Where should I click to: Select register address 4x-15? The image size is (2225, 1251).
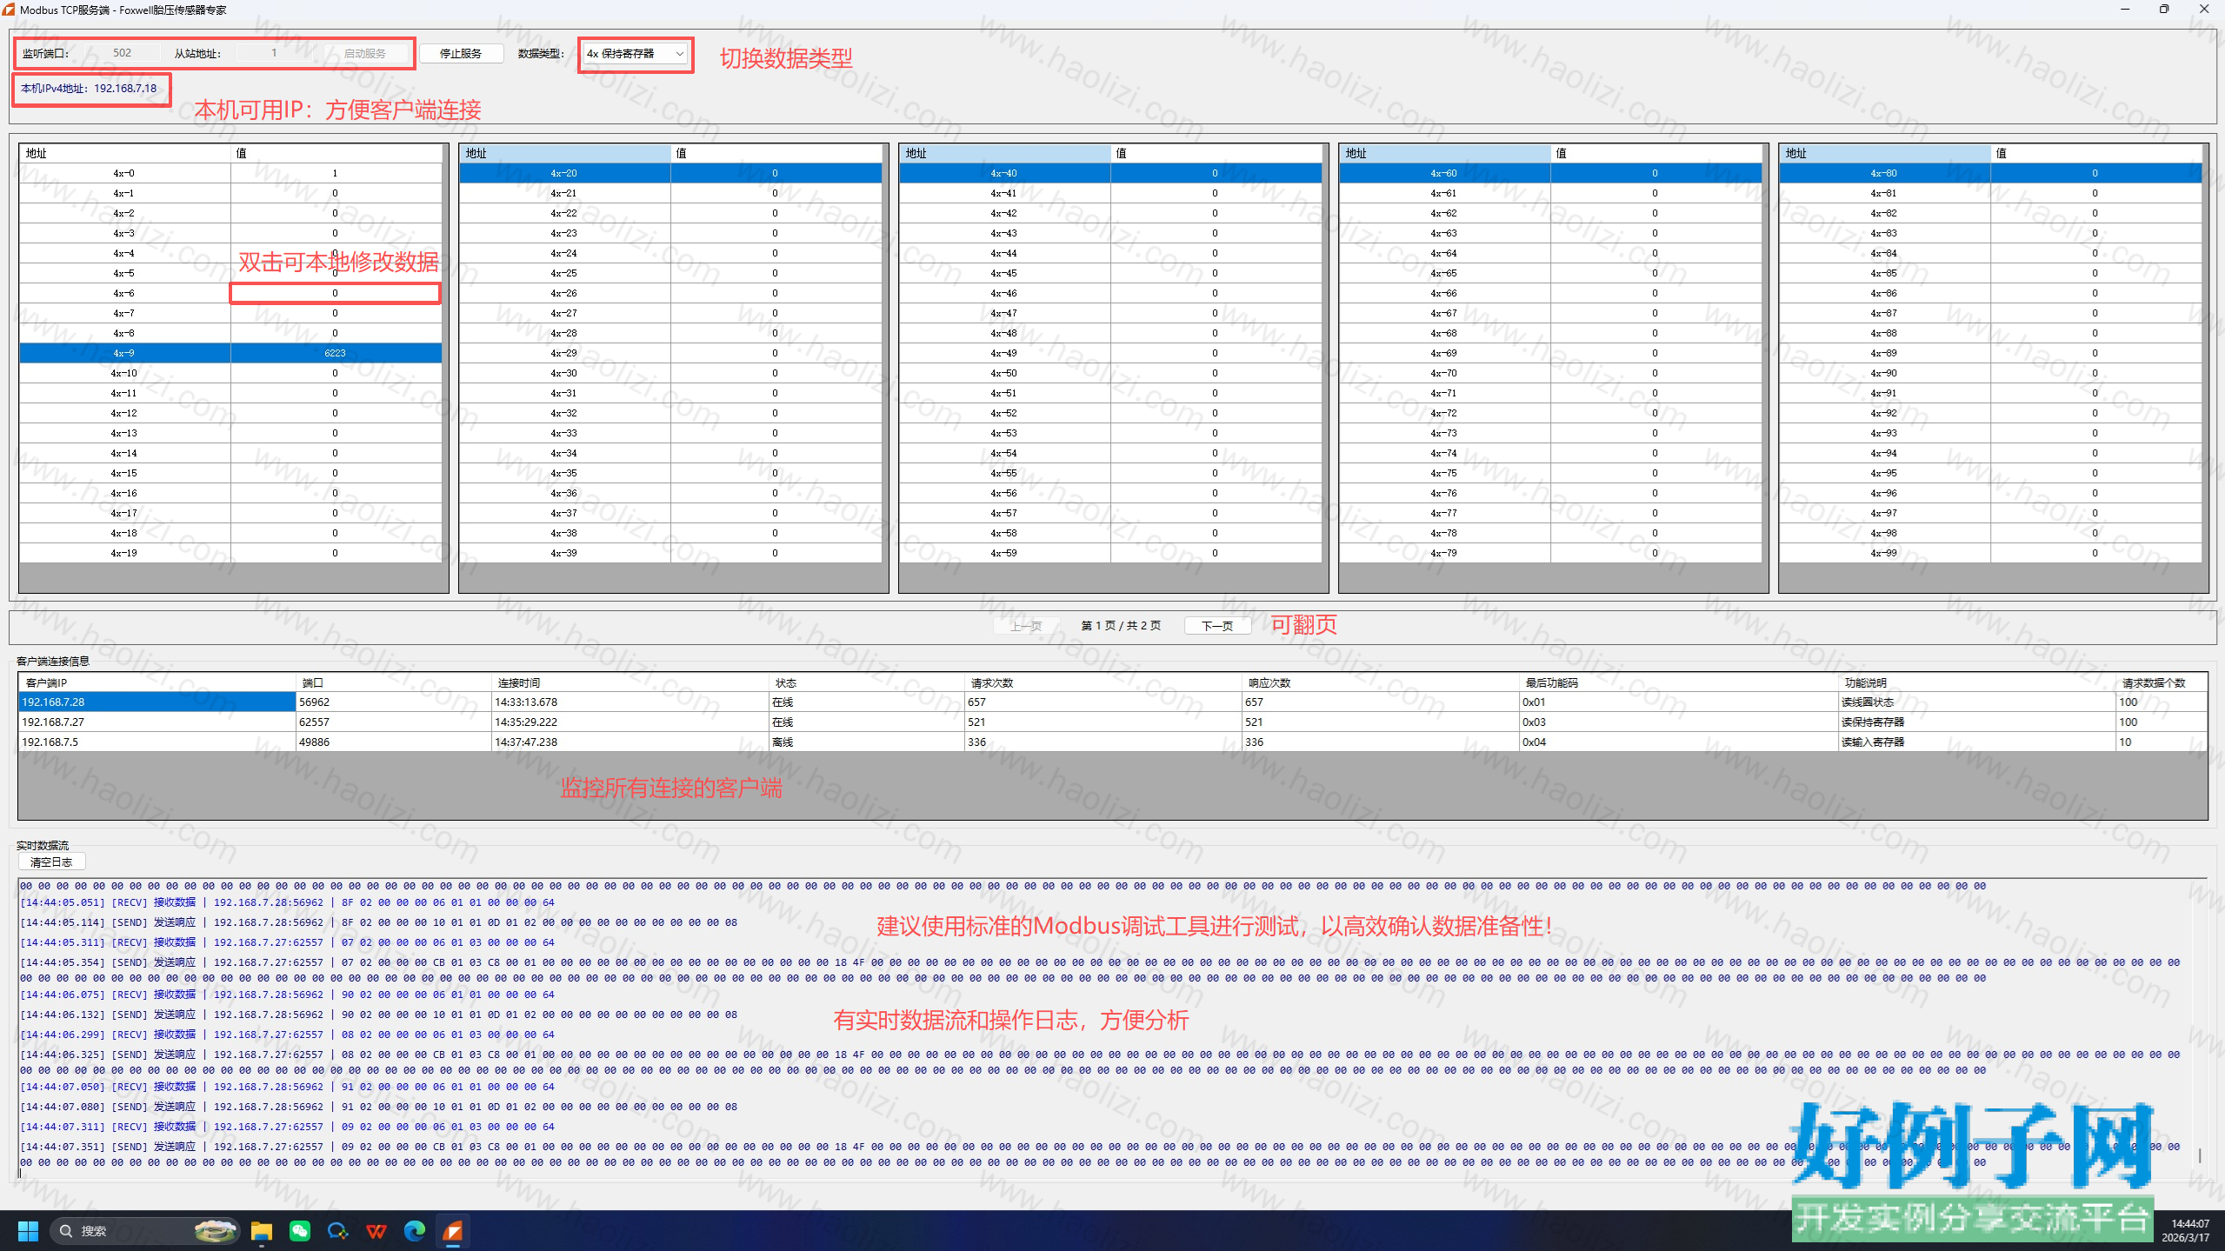click(124, 473)
